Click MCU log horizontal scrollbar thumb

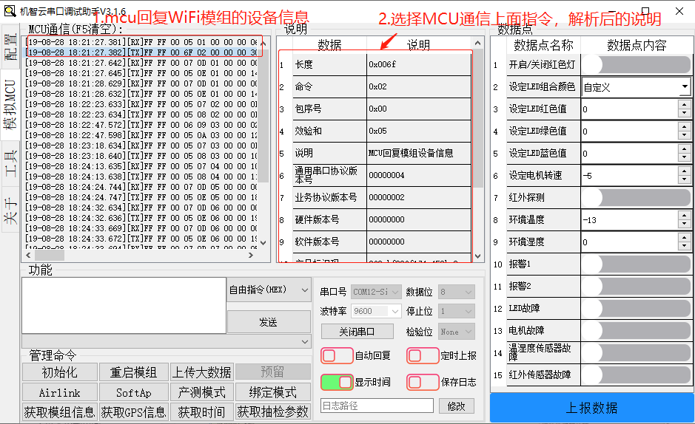tap(49, 255)
